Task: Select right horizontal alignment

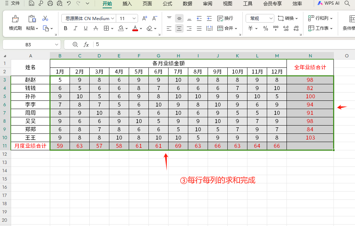Action: pyautogui.click(x=189, y=28)
